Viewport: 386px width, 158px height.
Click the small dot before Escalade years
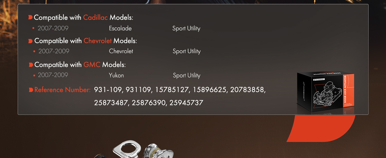click(33, 28)
